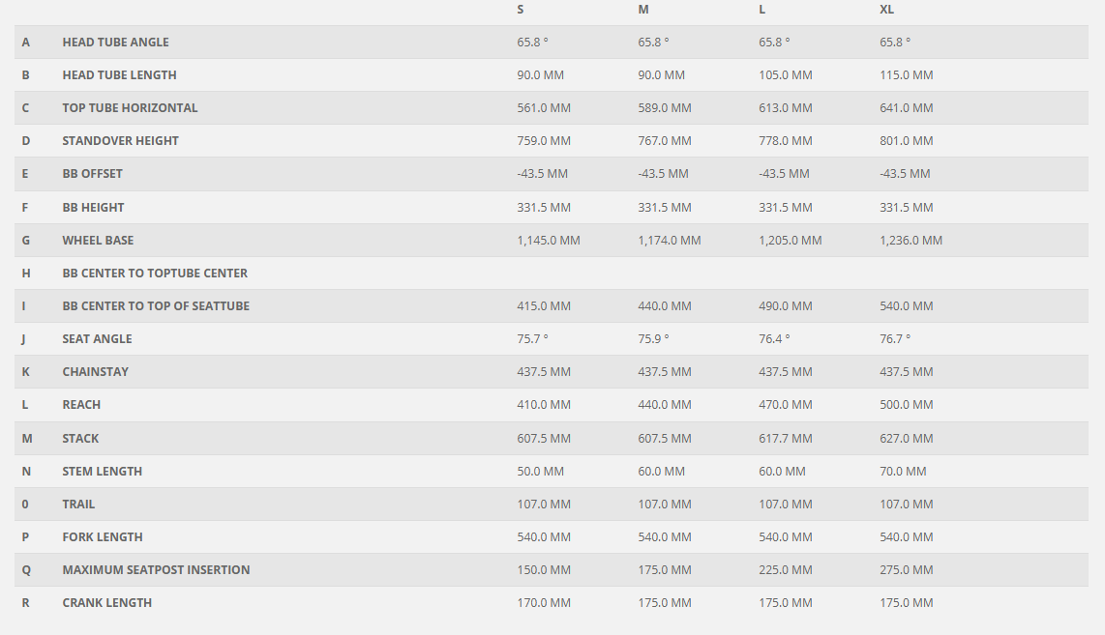The image size is (1105, 635).
Task: Select the MAXIMUM SEATPOST INSERTION row label
Action: tap(156, 570)
